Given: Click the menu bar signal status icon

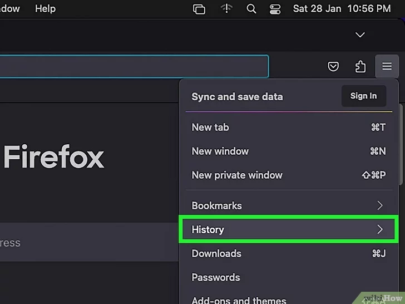Looking at the screenshot, I should [226, 8].
